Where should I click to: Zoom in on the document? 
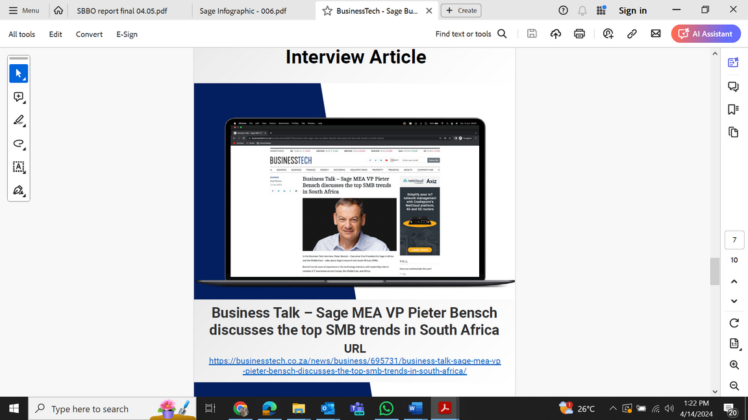click(734, 365)
